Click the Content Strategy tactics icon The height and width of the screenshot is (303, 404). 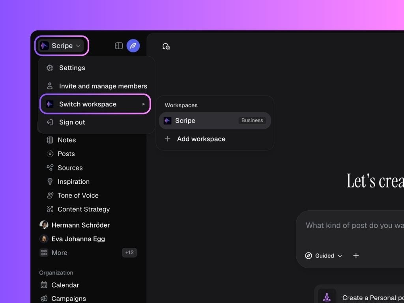[50, 209]
